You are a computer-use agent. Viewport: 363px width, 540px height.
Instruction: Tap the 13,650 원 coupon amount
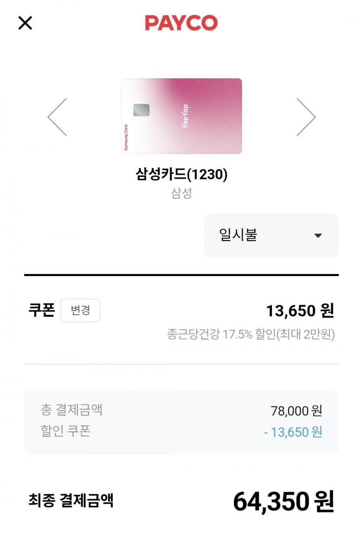pyautogui.click(x=300, y=311)
